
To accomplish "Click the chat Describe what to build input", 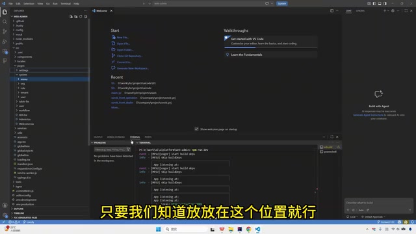I will coord(378,203).
